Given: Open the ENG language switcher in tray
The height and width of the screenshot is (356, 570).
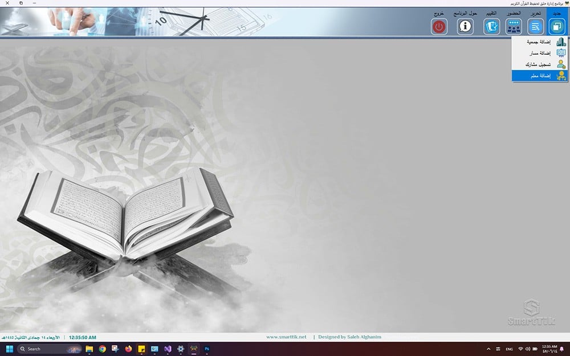Looking at the screenshot, I should tap(509, 349).
